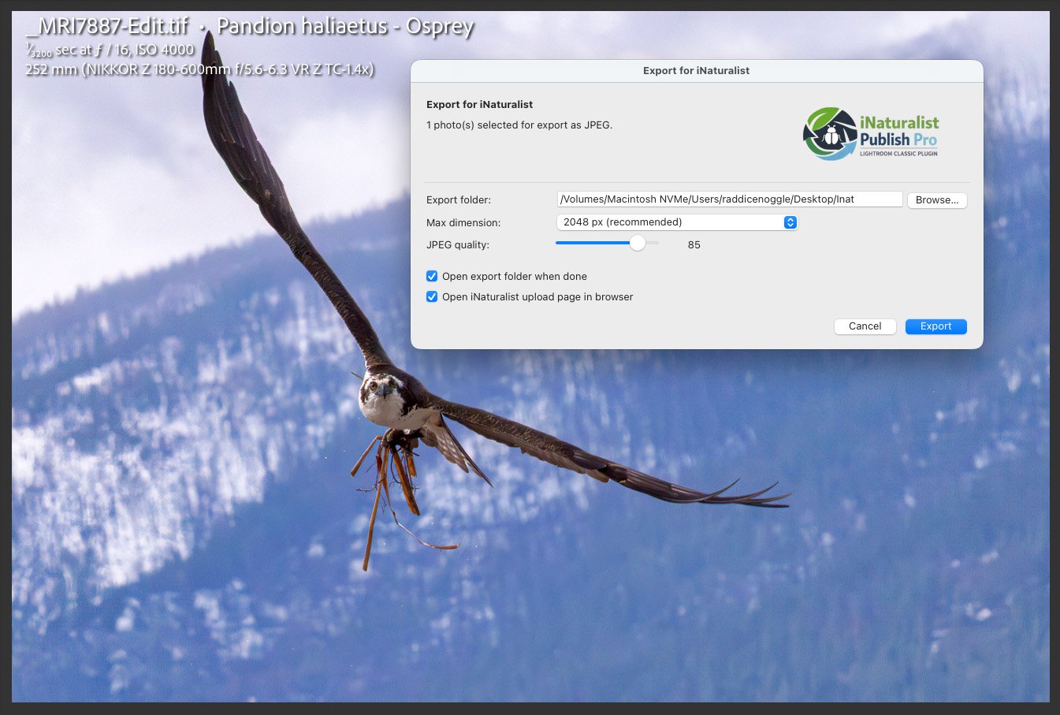The image size is (1060, 715).
Task: Click into the Export folder path field
Action: pos(730,199)
